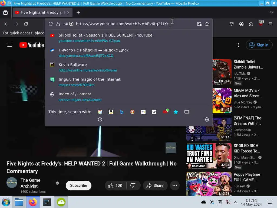This screenshot has height=208, width=277.
Task: Open the Extensions puzzle icon
Action: click(251, 24)
